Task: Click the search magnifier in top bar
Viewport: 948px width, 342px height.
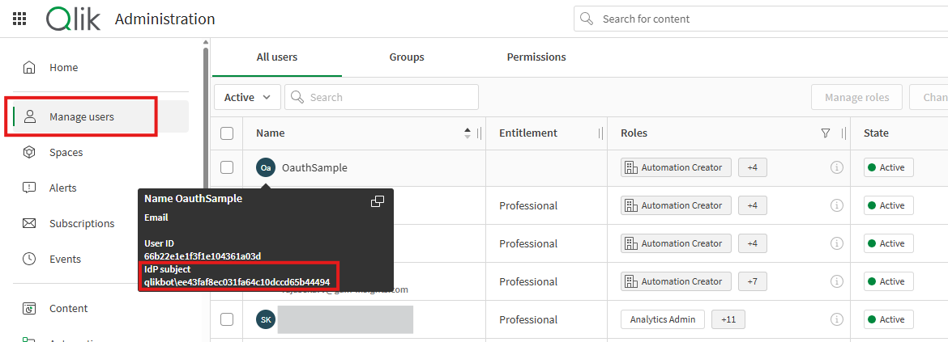Action: point(587,19)
